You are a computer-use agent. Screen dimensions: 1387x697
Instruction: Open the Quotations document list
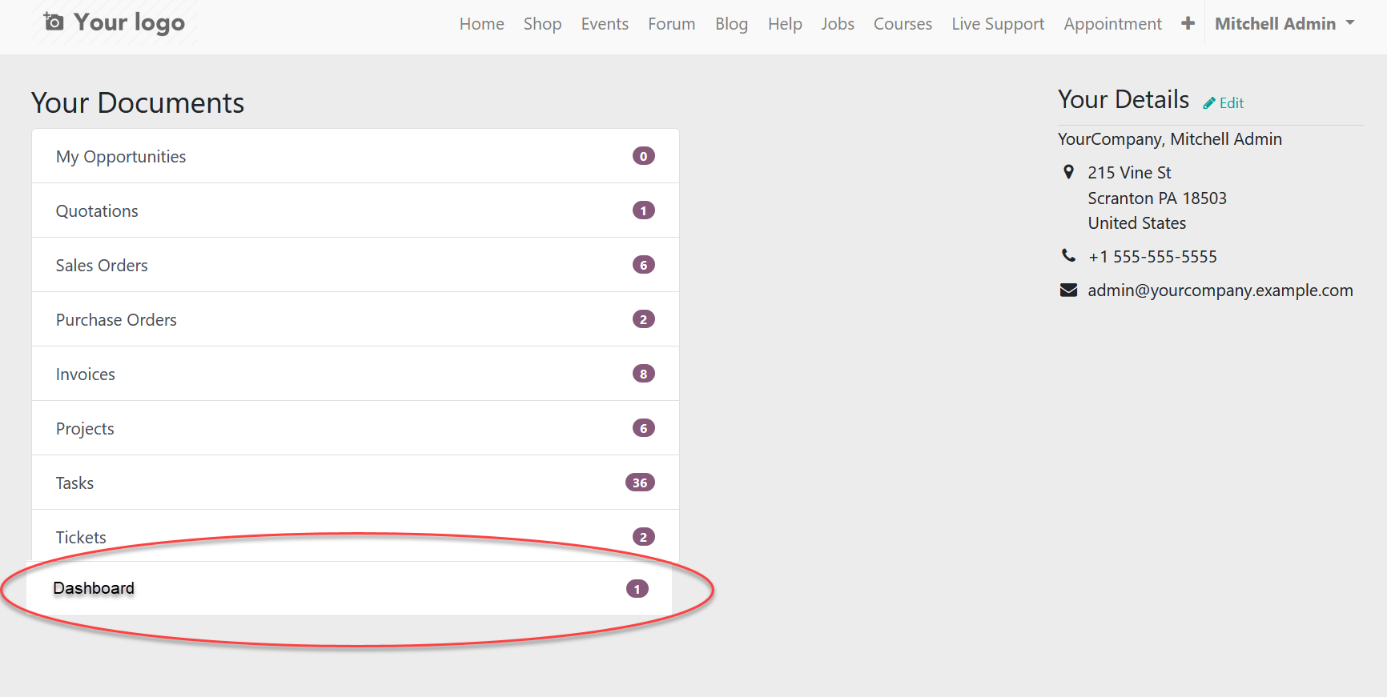[97, 211]
